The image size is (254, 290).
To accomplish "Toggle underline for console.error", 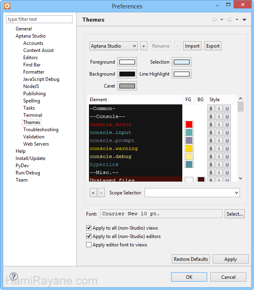I will coord(227,124).
